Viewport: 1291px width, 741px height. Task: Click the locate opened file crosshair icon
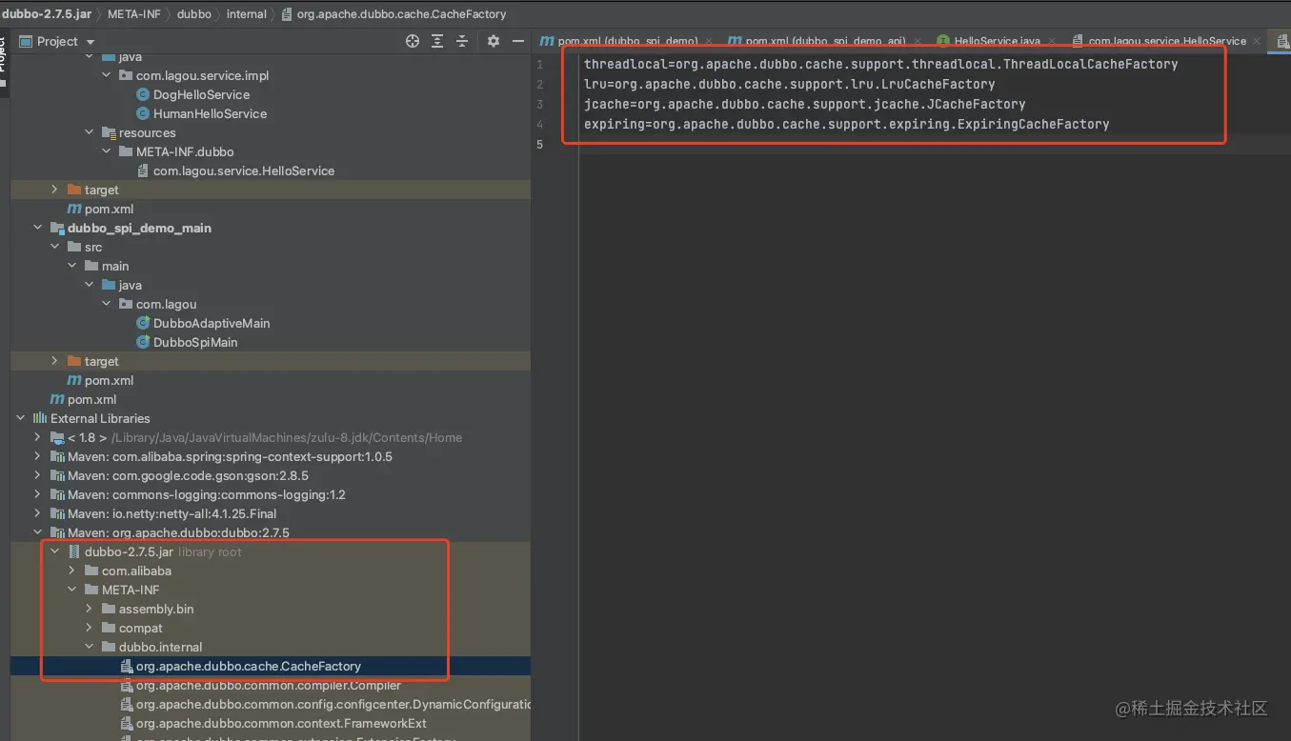point(413,41)
